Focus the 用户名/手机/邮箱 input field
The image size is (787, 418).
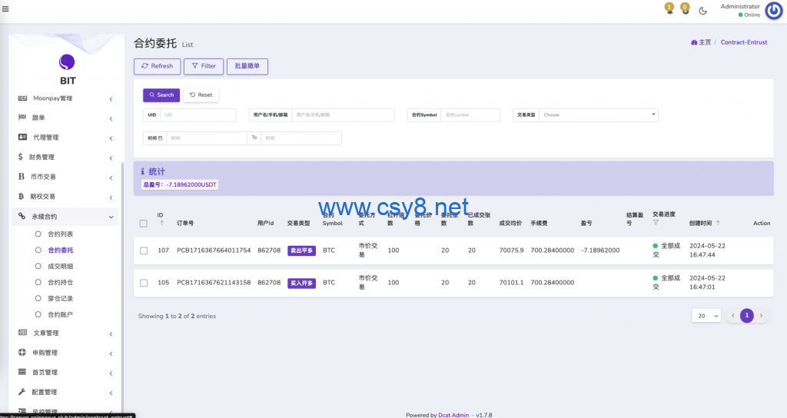[x=343, y=115]
